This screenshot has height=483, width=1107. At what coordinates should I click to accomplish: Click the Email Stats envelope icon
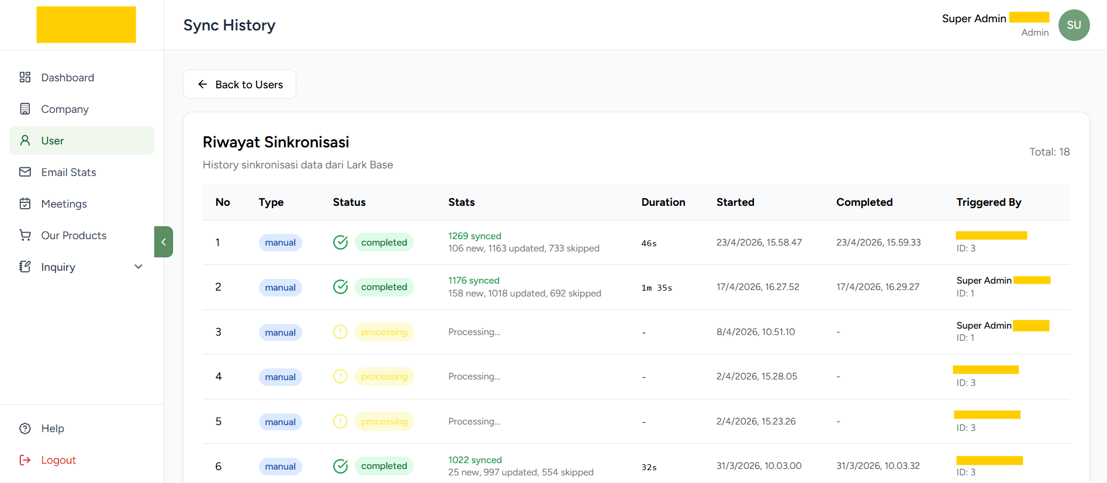pos(25,172)
